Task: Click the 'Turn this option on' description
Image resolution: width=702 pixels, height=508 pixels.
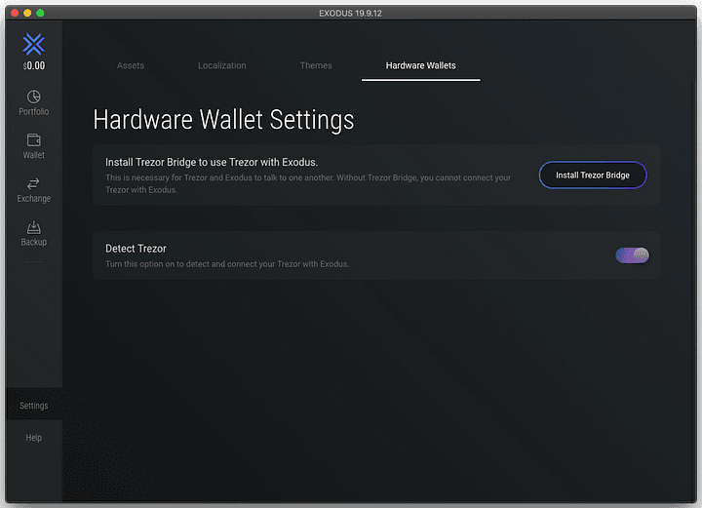Action: point(227,264)
